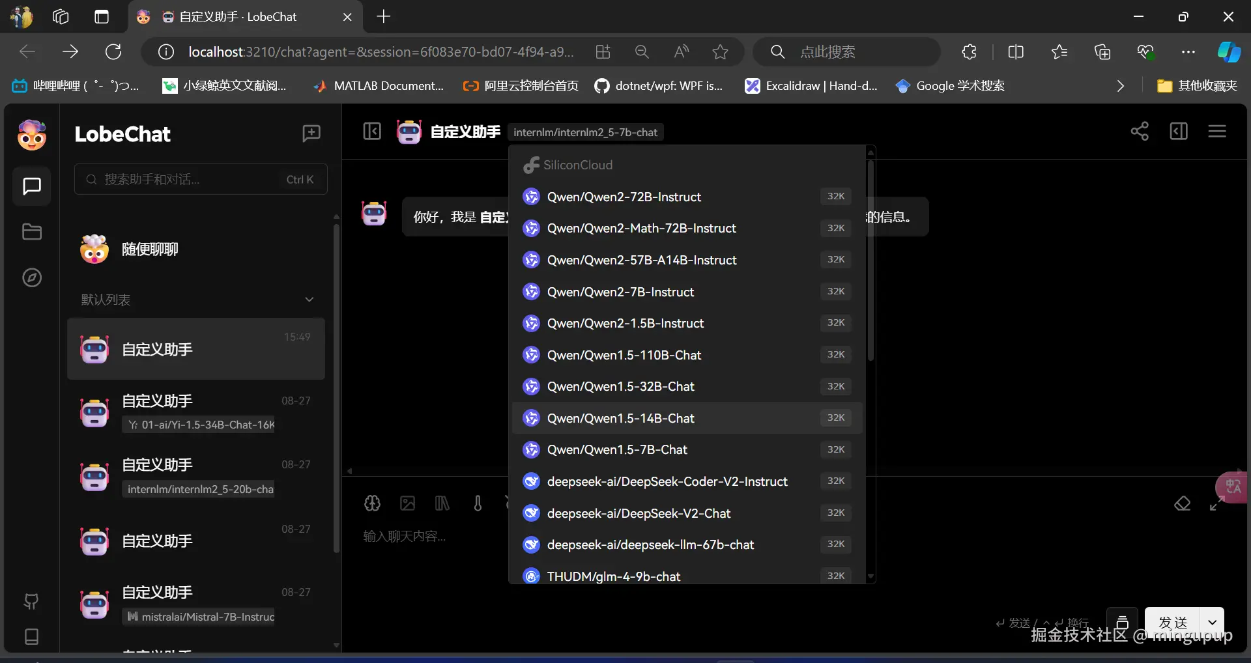
Task: Expand the chat input to fullscreen
Action: pyautogui.click(x=1216, y=503)
